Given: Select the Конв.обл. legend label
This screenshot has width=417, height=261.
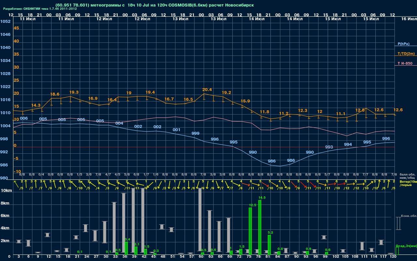Looking at the screenshot, I should 409,216.
